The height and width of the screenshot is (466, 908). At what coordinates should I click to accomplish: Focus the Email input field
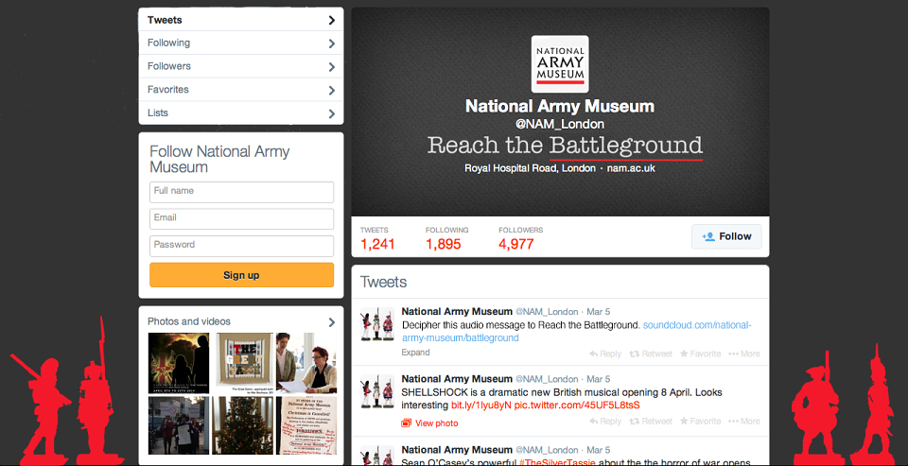pyautogui.click(x=241, y=218)
